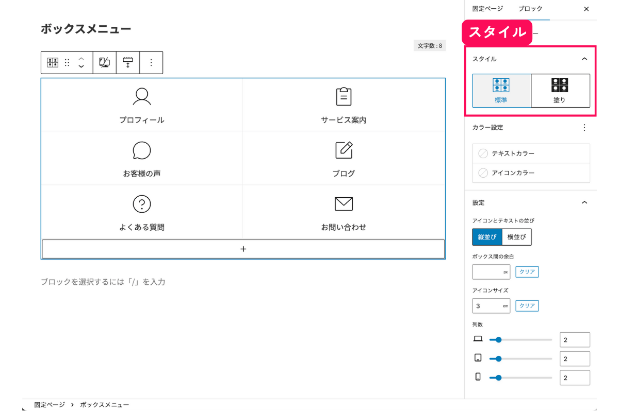The height and width of the screenshot is (412, 619).
Task: Click the お問い合わせ envelope icon
Action: tap(344, 204)
